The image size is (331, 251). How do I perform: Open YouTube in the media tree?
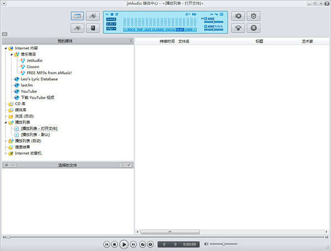(x=29, y=92)
